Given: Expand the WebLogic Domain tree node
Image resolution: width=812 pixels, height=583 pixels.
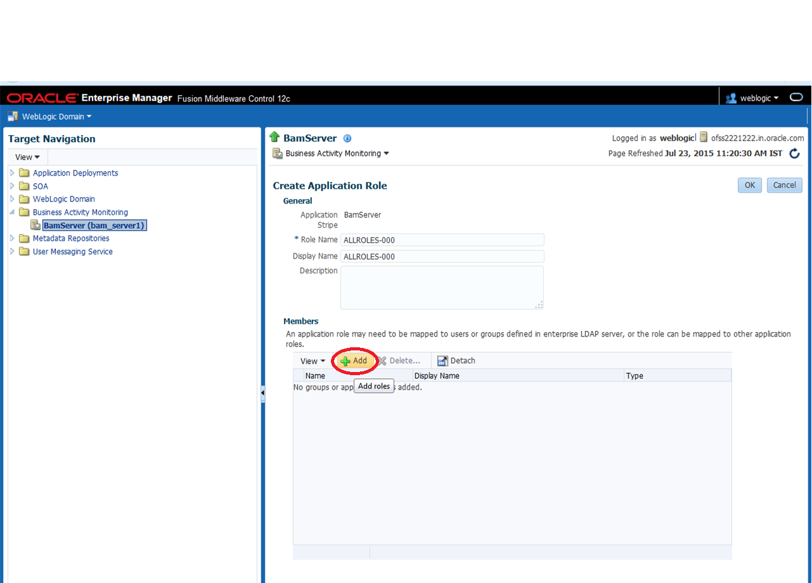Looking at the screenshot, I should click(x=12, y=199).
